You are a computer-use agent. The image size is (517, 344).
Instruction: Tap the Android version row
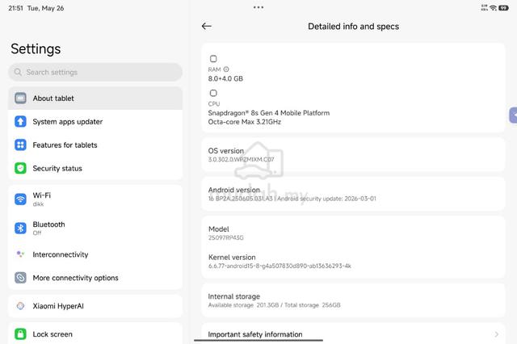coord(353,194)
